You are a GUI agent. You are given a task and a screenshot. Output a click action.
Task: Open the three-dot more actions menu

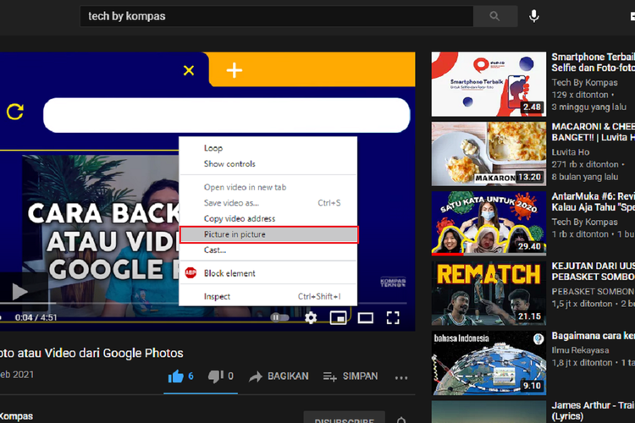pyautogui.click(x=400, y=377)
